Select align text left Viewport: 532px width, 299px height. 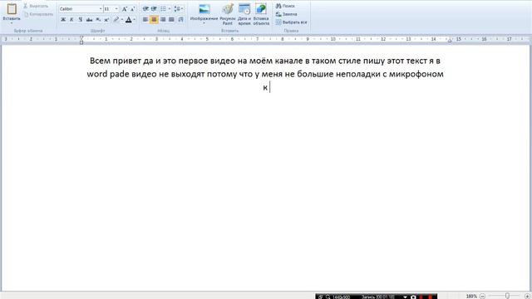[145, 20]
